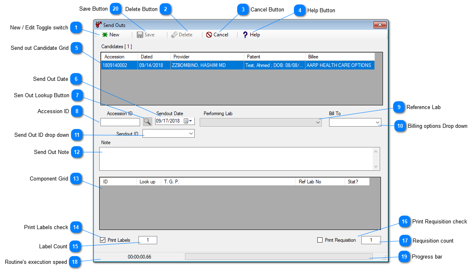Click the Save floppy disk icon
This screenshot has width=474, height=272.
[140, 35]
